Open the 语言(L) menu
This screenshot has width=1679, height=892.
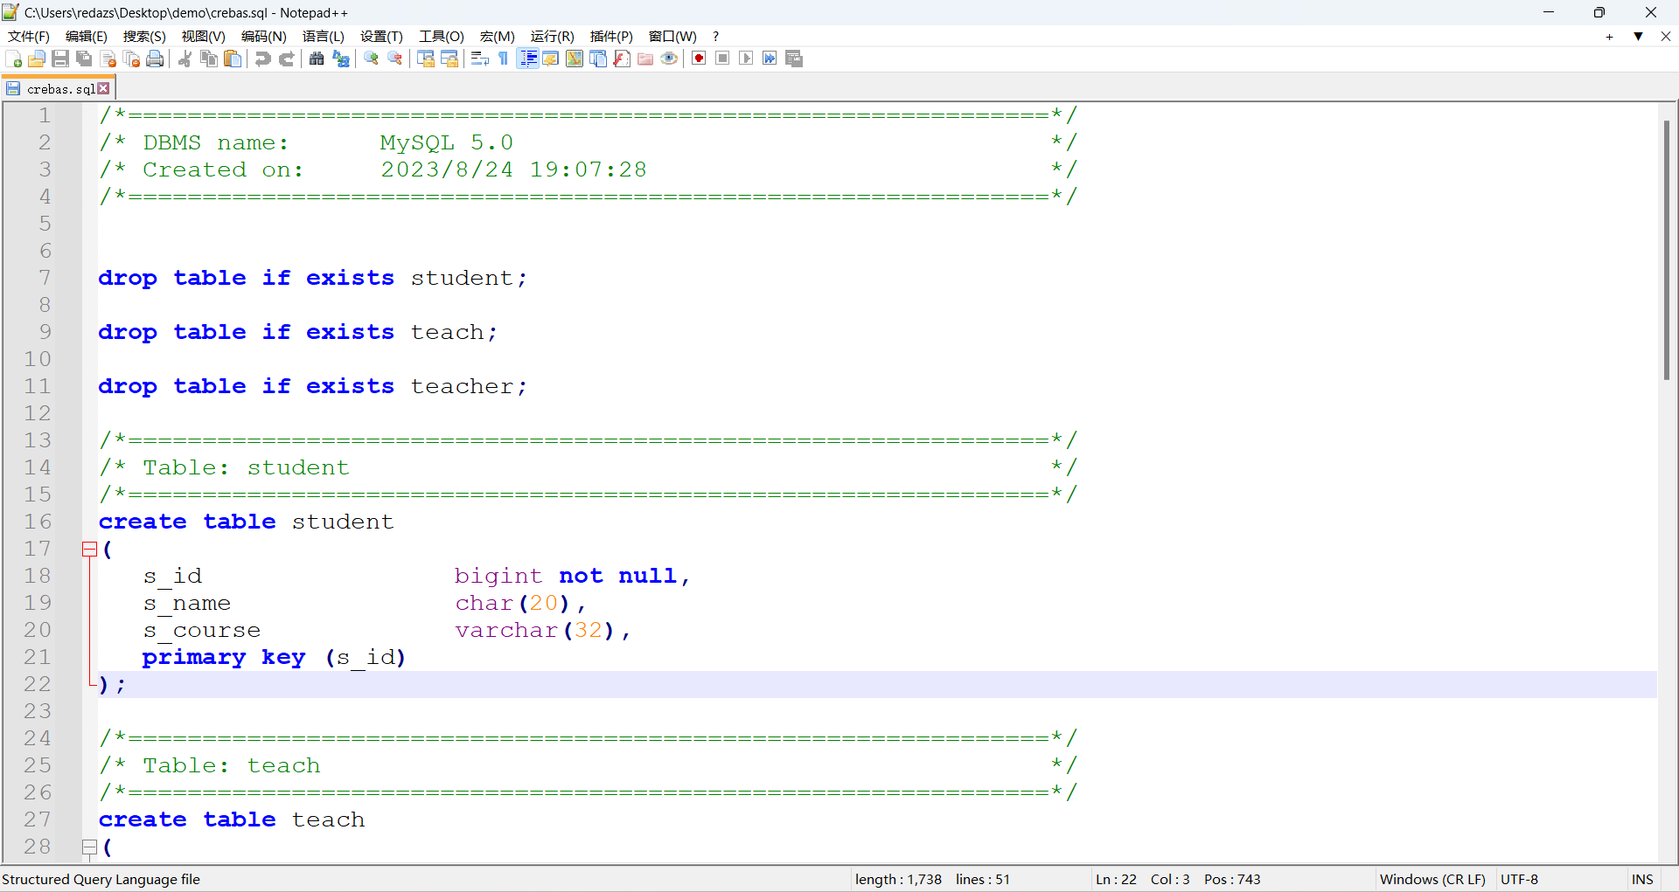pos(324,36)
